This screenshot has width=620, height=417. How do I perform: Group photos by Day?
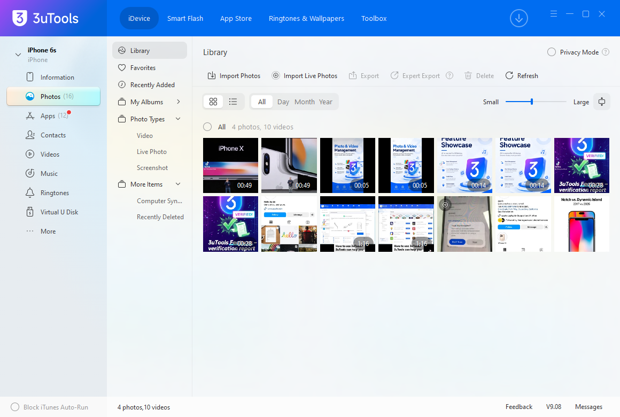pos(283,102)
